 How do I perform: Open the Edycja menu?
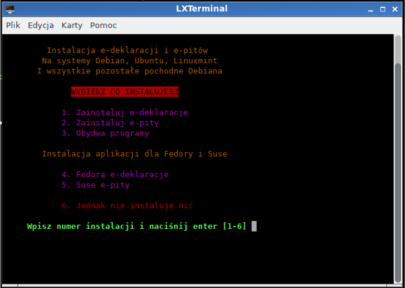(41, 26)
